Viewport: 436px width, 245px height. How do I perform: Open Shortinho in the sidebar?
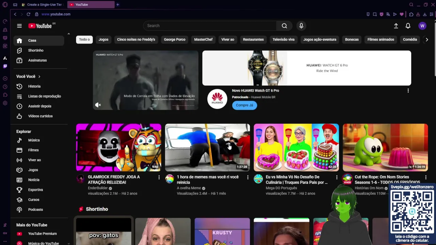click(x=39, y=50)
